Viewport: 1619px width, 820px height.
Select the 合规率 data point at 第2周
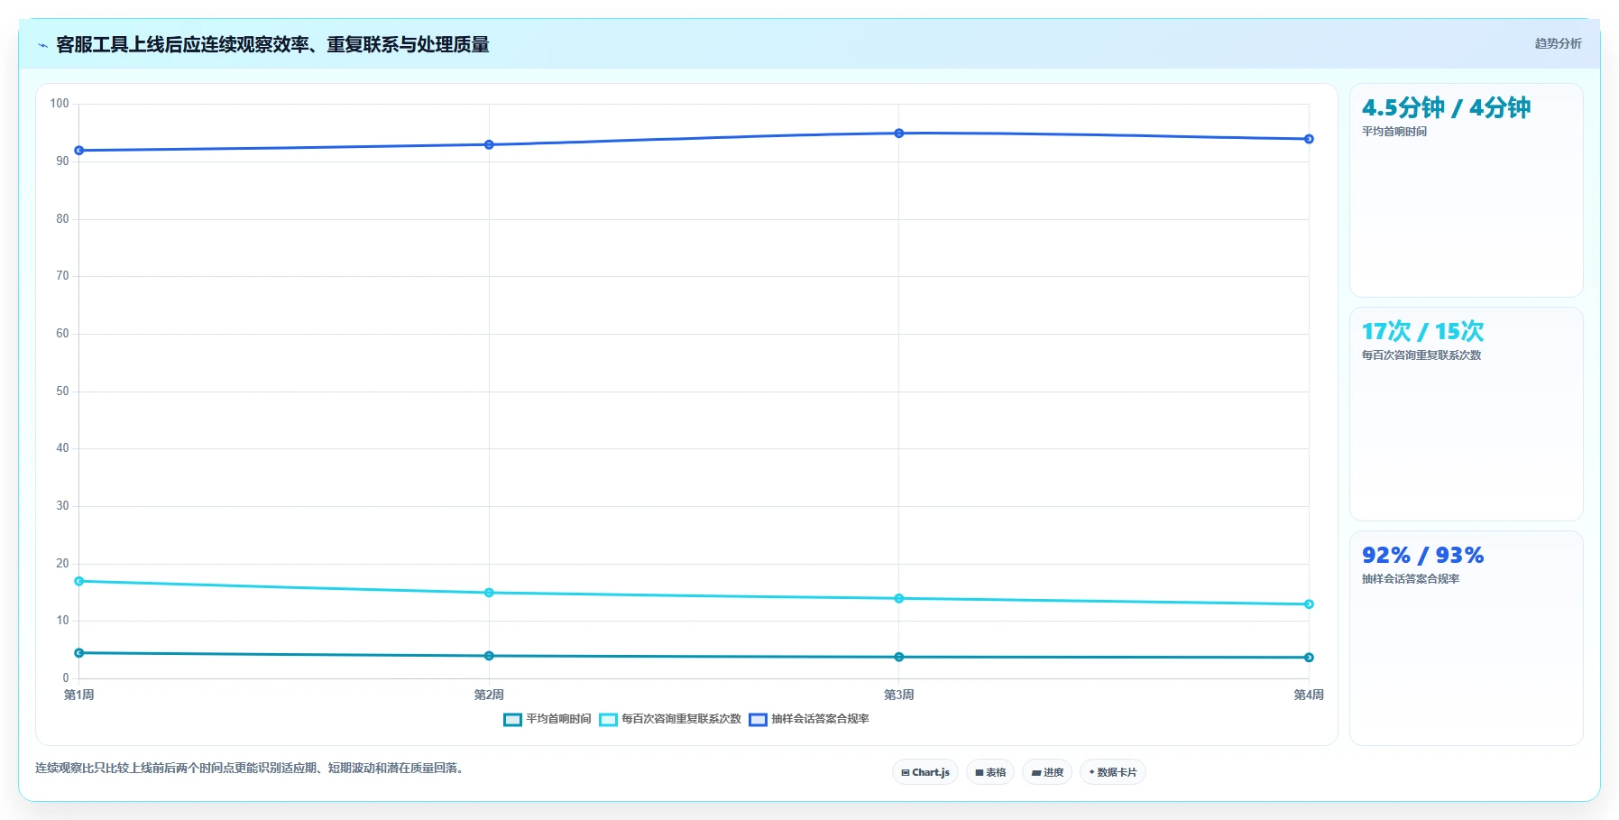click(489, 144)
